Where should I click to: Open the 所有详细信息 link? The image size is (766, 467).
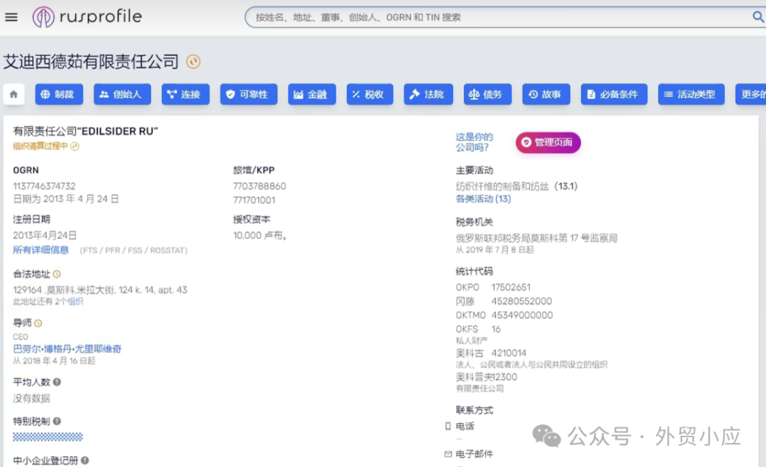pyautogui.click(x=40, y=250)
